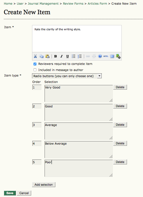
Task: Grab resize handle of Poor textarea
Action: (111, 175)
